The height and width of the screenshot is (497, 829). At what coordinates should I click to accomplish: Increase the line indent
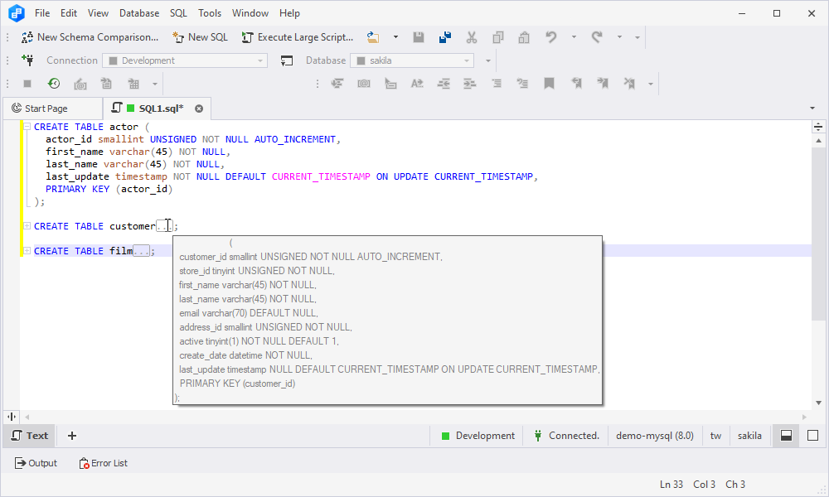pyautogui.click(x=469, y=84)
